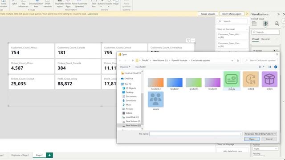Insert a Text box element
The image size is (285, 160).
click(x=94, y=4)
